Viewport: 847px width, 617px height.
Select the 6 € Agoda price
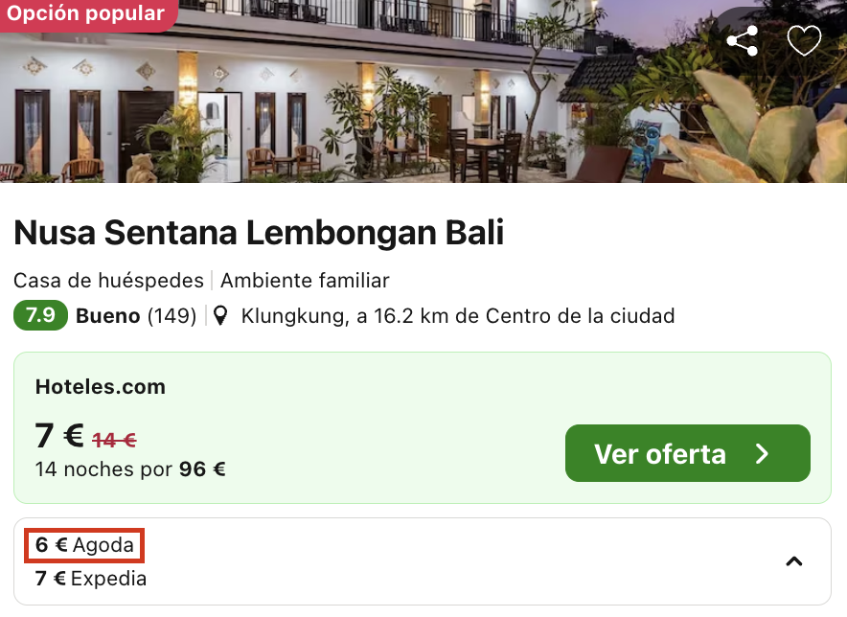tap(84, 545)
